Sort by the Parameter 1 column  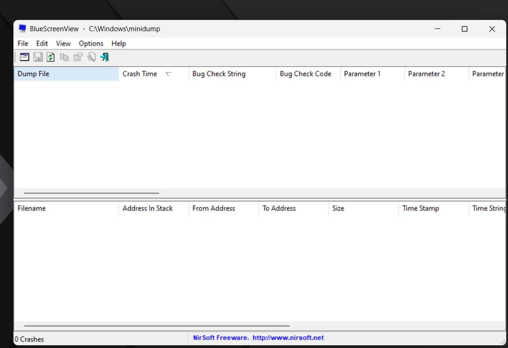372,74
